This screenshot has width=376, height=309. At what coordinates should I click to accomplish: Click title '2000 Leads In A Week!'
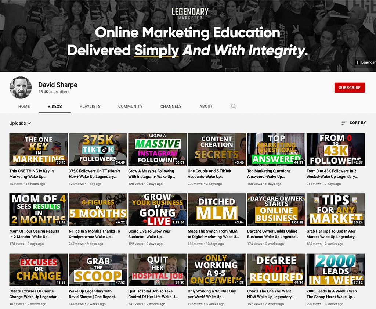coord(332,294)
